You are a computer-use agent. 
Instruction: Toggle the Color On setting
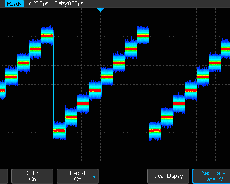click(x=32, y=176)
